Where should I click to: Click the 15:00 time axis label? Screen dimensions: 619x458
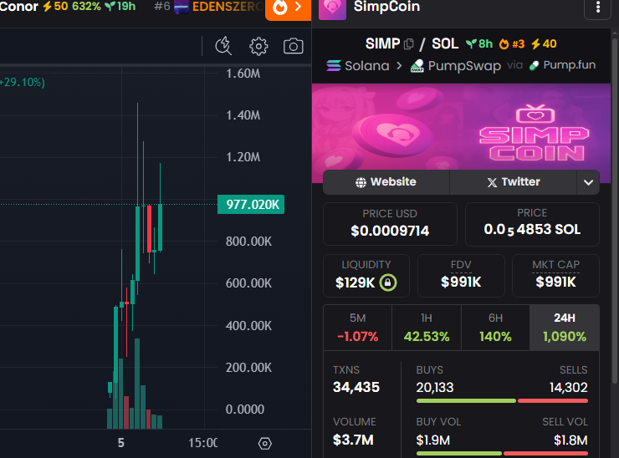pos(203,443)
